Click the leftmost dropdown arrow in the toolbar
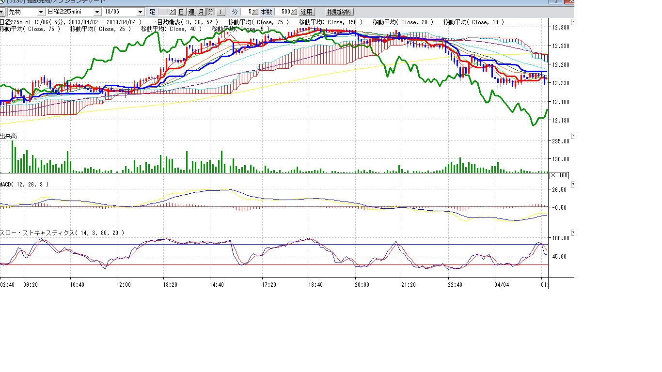 (2, 12)
